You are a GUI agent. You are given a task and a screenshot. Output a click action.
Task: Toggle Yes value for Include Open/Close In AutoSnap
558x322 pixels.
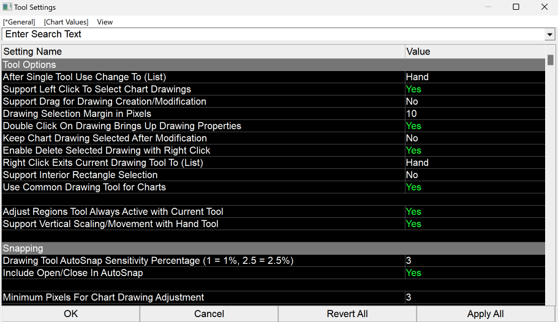coord(413,273)
